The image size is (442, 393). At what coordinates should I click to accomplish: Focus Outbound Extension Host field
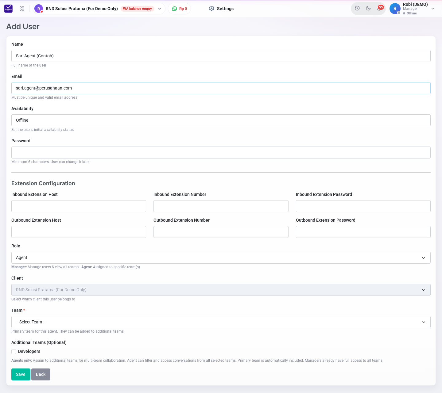pyautogui.click(x=79, y=232)
